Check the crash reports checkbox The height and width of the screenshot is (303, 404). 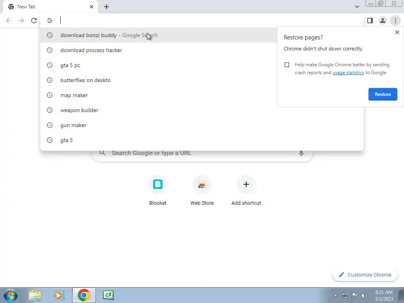[287, 65]
